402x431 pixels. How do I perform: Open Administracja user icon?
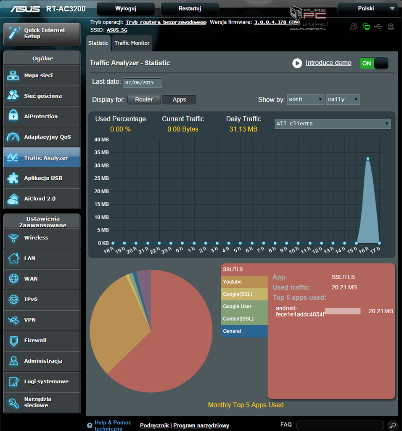pyautogui.click(x=14, y=361)
